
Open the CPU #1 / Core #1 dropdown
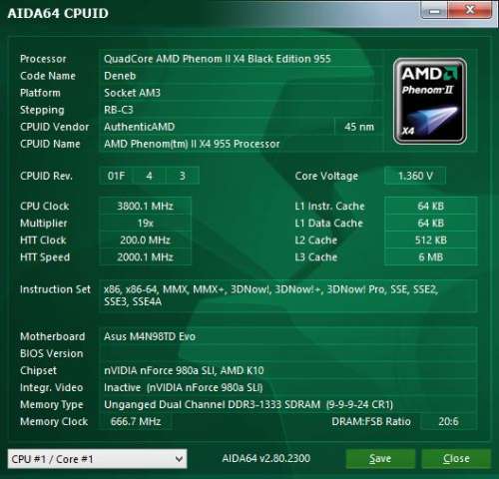tap(97, 459)
